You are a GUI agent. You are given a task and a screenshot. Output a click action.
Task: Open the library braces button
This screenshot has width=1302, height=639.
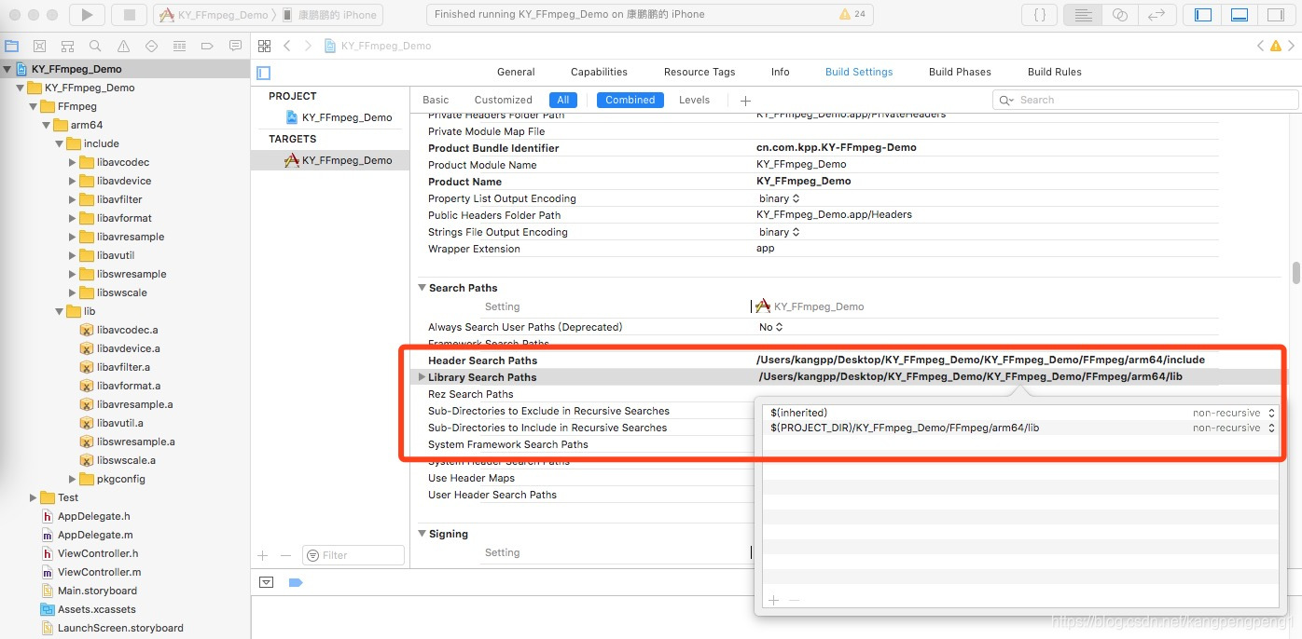(1039, 15)
